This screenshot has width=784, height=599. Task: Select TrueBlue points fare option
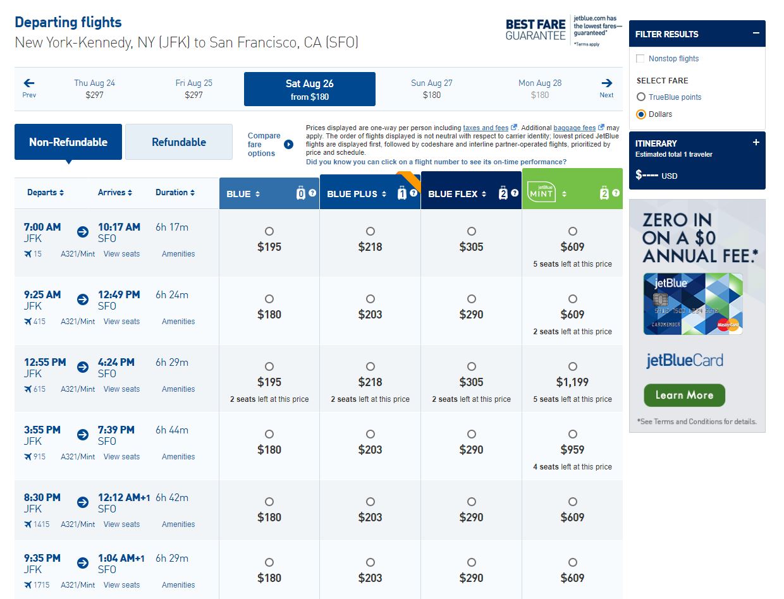click(641, 97)
